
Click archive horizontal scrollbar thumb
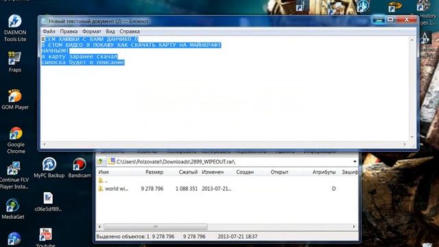click(x=156, y=226)
